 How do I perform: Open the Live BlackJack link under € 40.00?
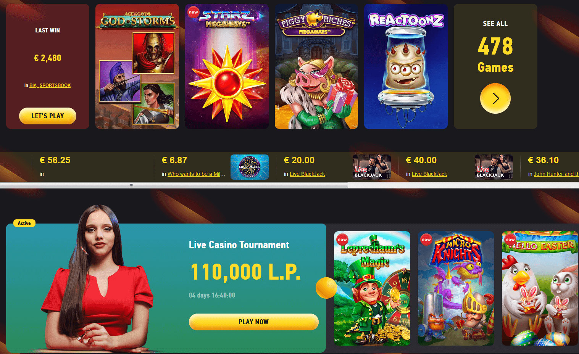pos(429,174)
